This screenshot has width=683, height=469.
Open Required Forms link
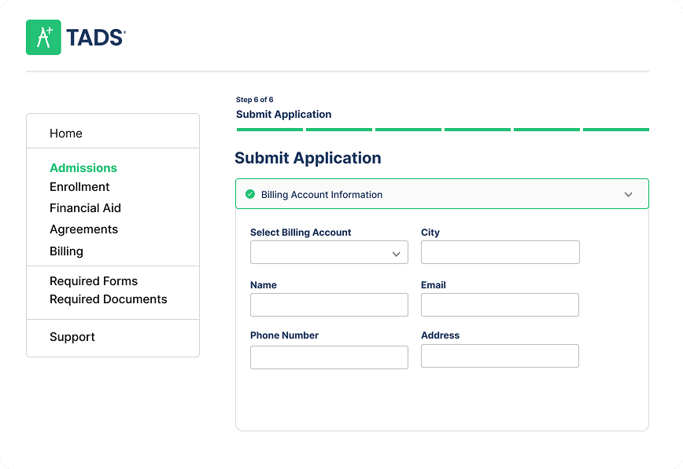(94, 281)
